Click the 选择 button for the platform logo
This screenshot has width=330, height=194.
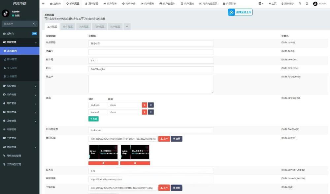point(176,188)
